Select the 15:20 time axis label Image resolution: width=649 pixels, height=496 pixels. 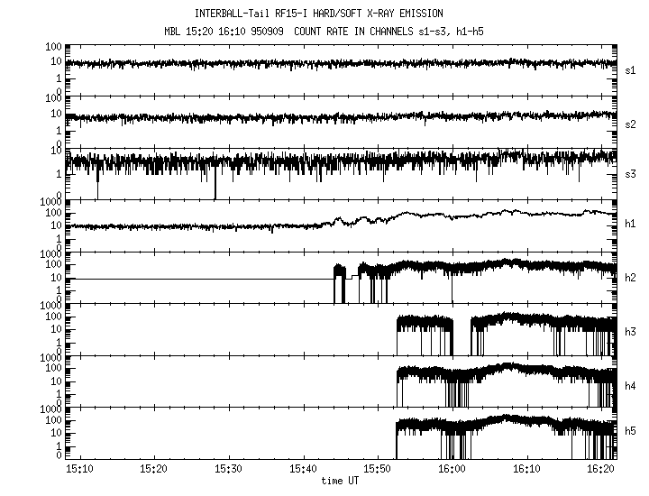click(154, 470)
